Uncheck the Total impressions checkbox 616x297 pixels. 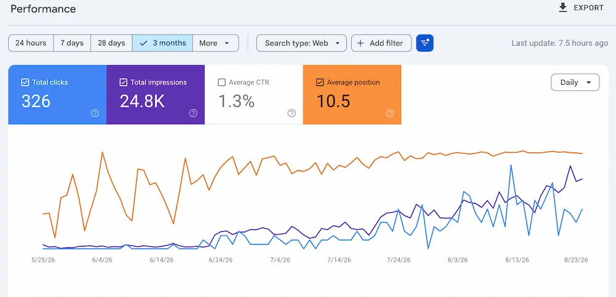123,82
